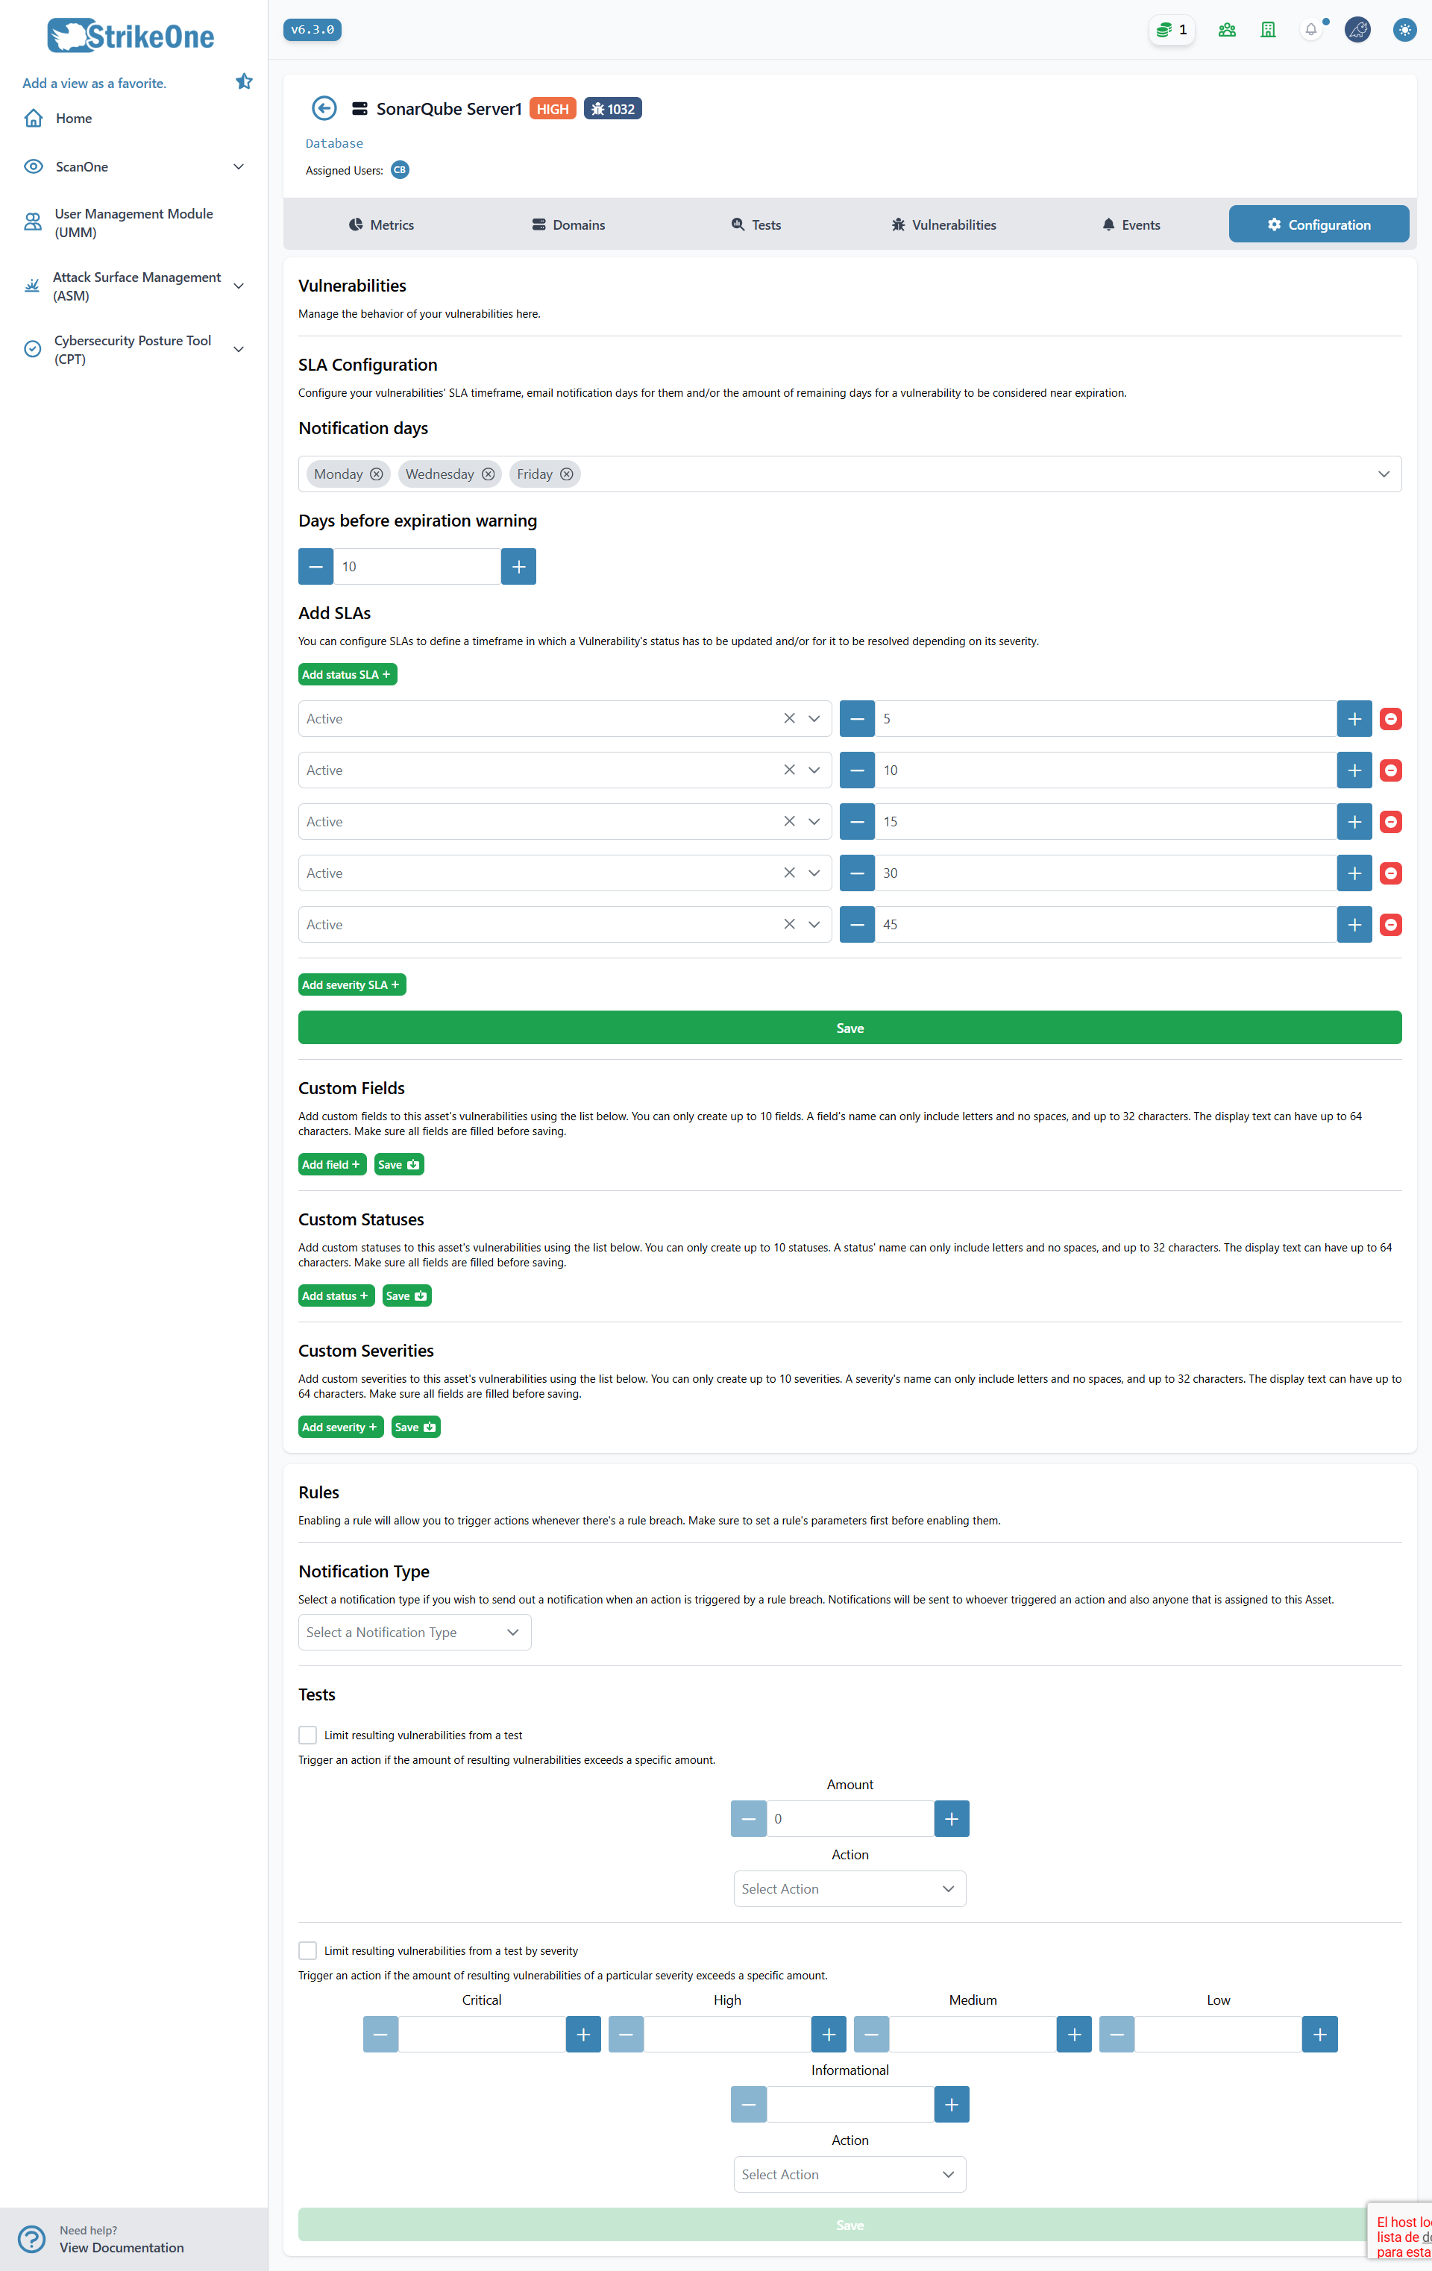Click the Add status SLA button
1432x2271 pixels.
click(x=347, y=674)
